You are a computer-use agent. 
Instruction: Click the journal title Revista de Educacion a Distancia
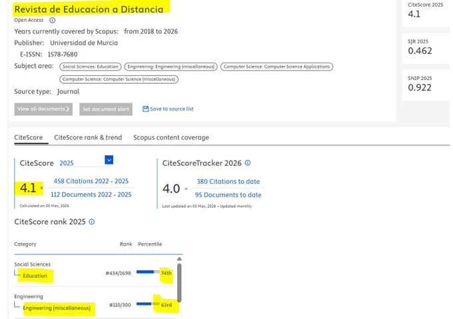[x=89, y=9]
